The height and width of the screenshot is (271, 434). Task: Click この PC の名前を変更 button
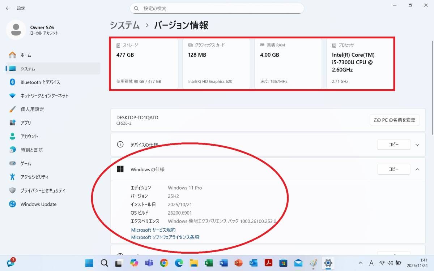395,120
